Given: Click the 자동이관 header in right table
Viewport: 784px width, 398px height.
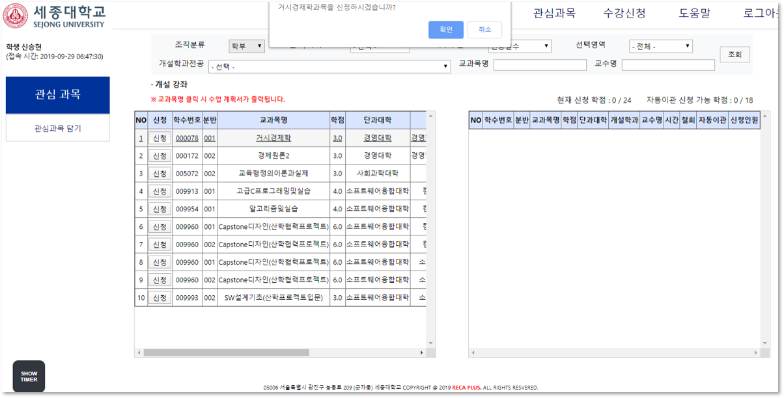Looking at the screenshot, I should pos(712,120).
